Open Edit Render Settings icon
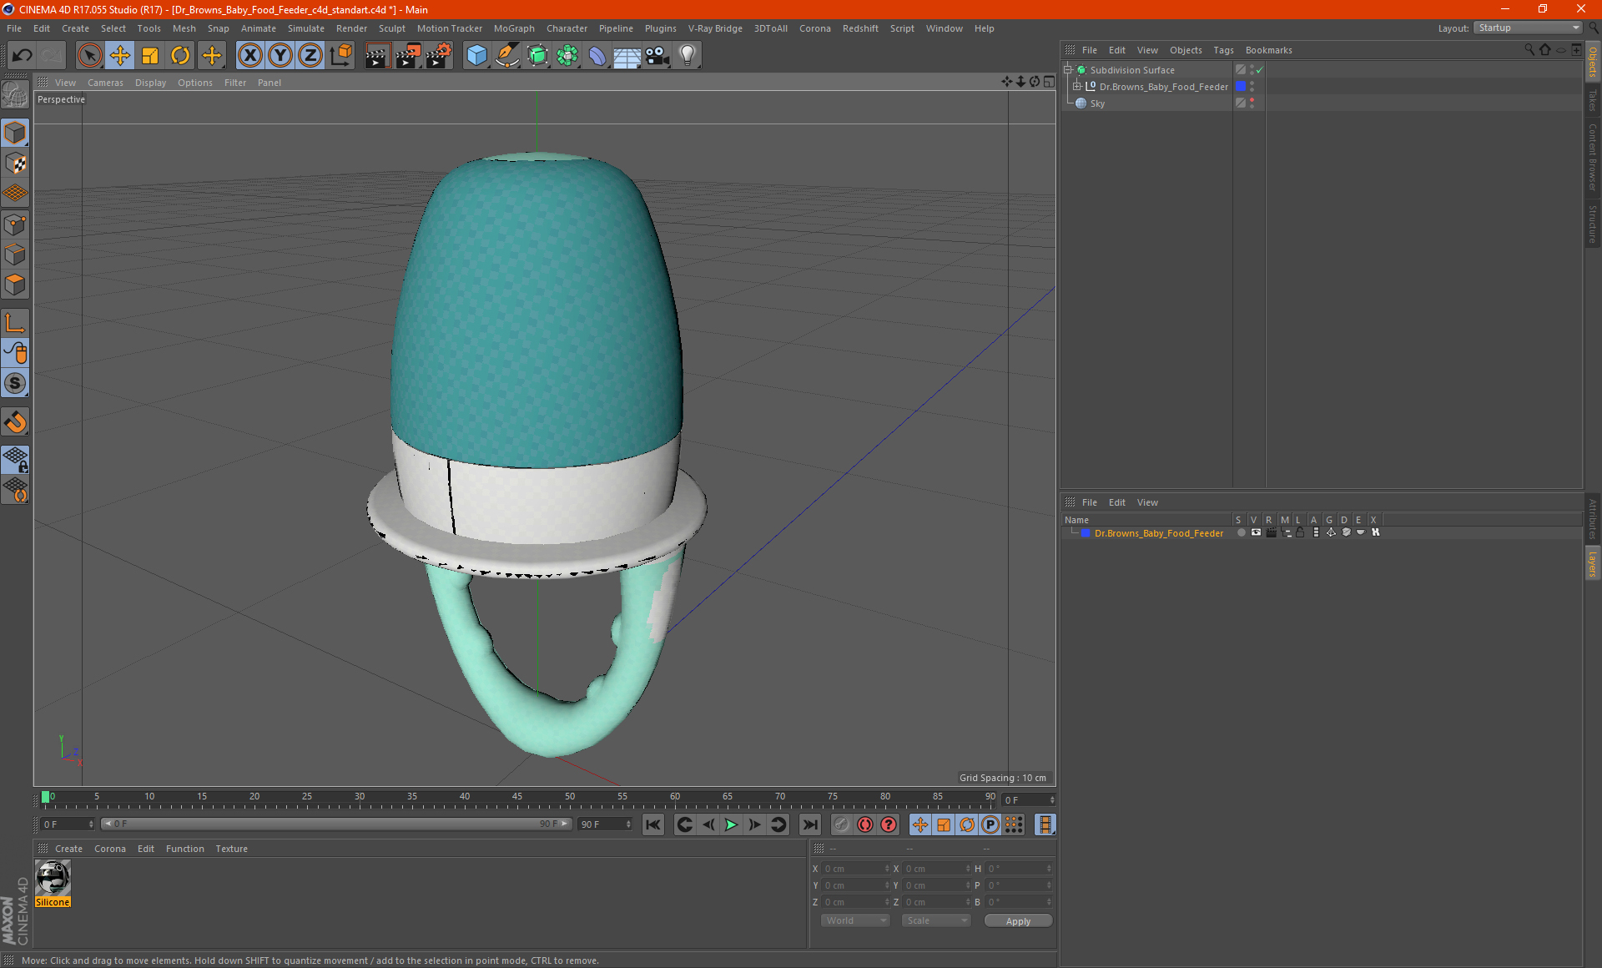This screenshot has height=968, width=1602. pyautogui.click(x=438, y=56)
